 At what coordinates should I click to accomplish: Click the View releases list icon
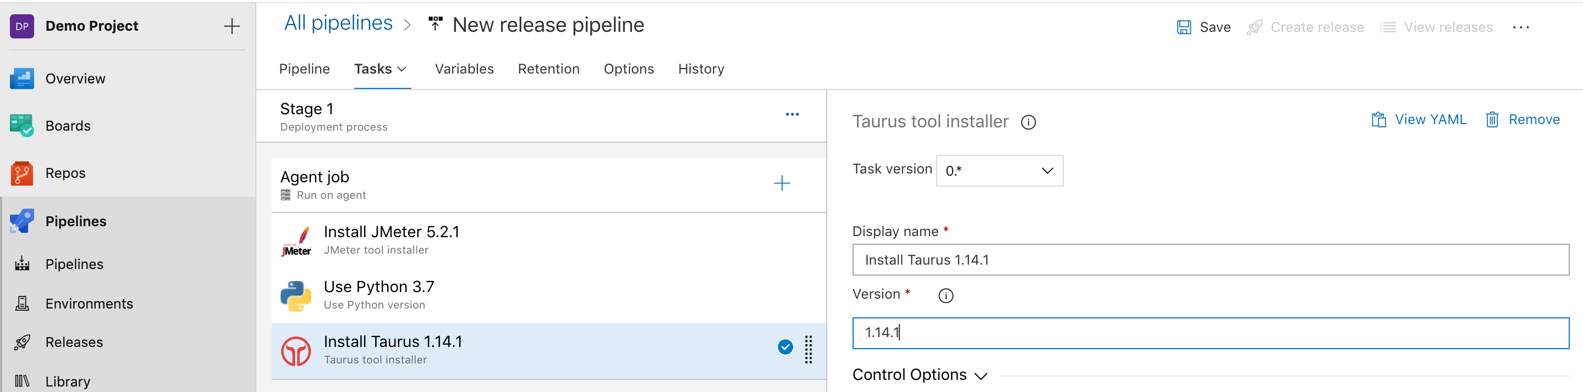1388,27
